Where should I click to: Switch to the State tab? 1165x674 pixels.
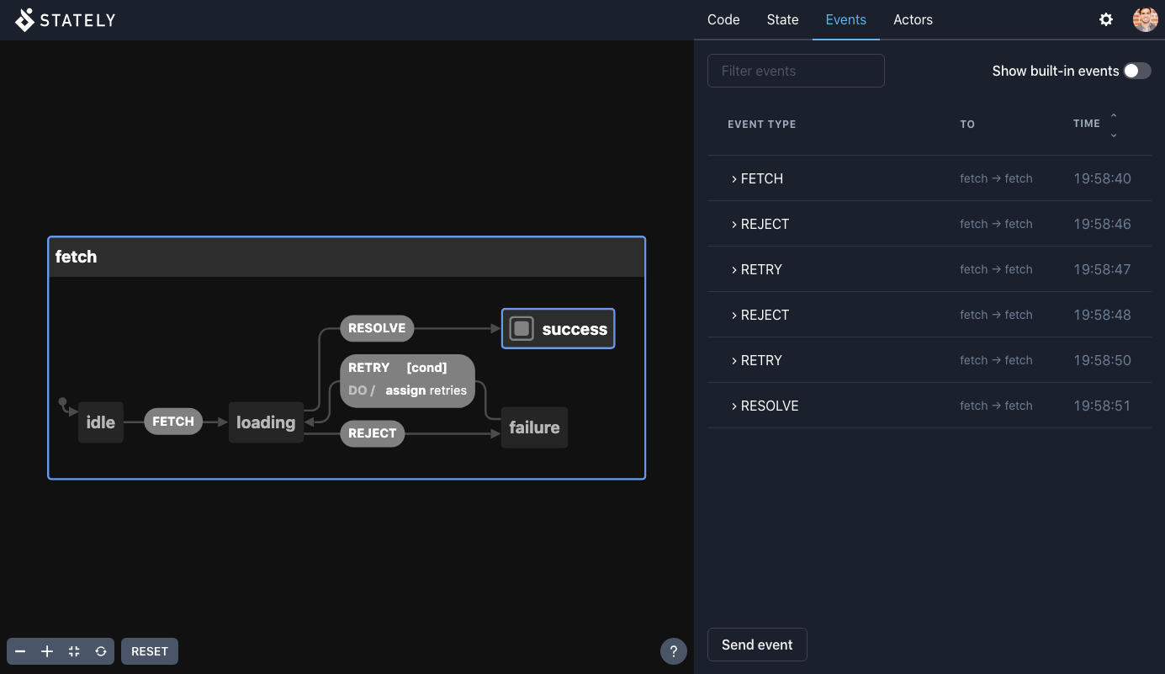(782, 19)
